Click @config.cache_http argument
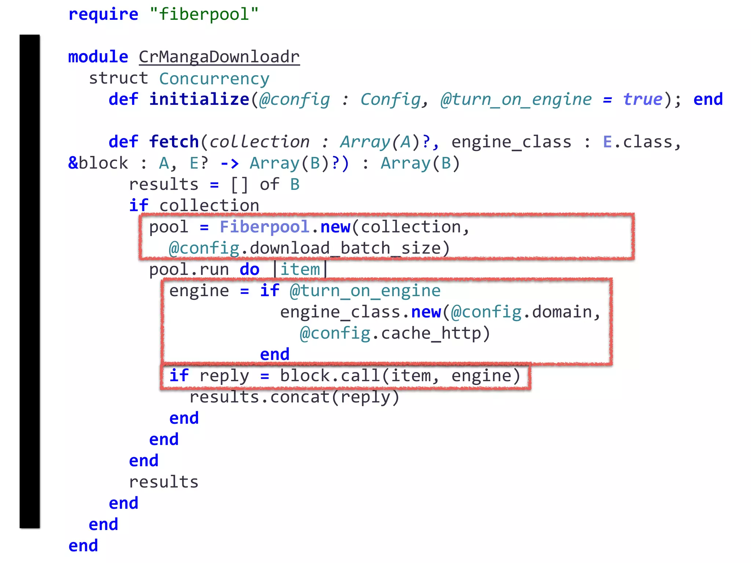 (391, 333)
